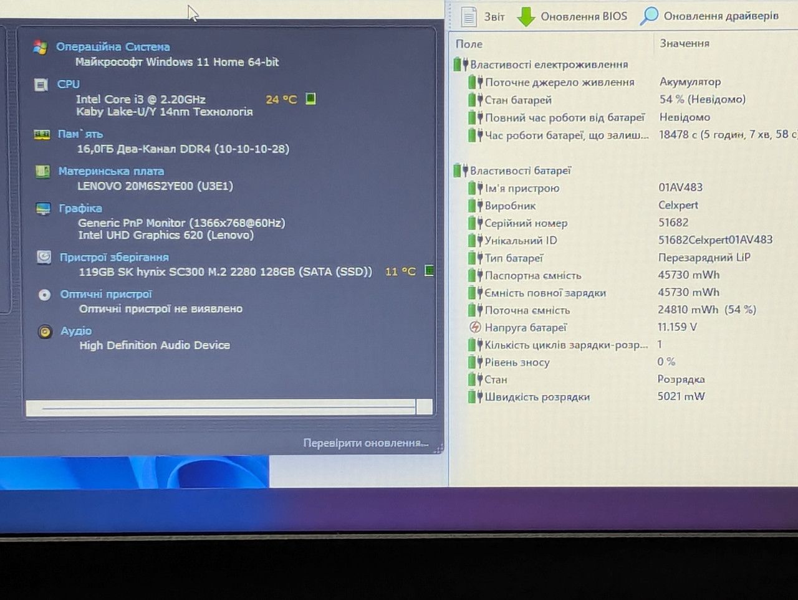
Task: Click the Акумулятор power source value
Action: click(690, 82)
